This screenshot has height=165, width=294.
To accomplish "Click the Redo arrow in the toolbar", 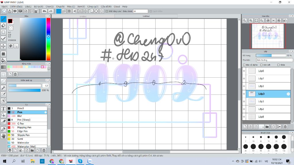I will click(x=51, y=11).
